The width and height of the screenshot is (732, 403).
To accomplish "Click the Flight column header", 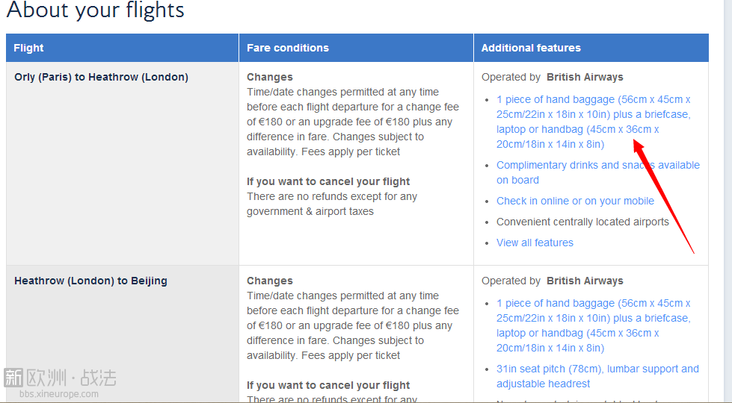I will pos(29,48).
